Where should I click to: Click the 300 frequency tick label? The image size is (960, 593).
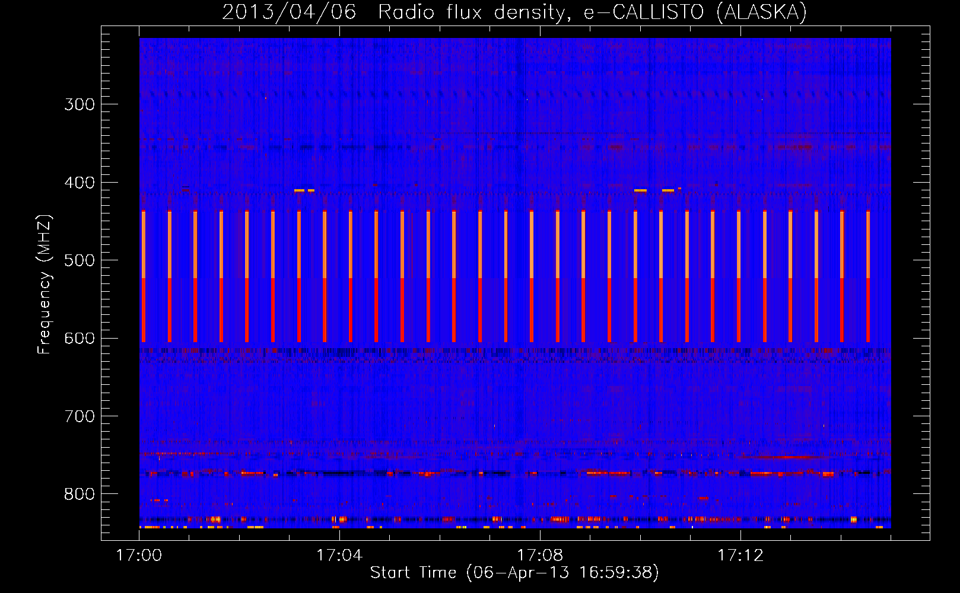(80, 104)
